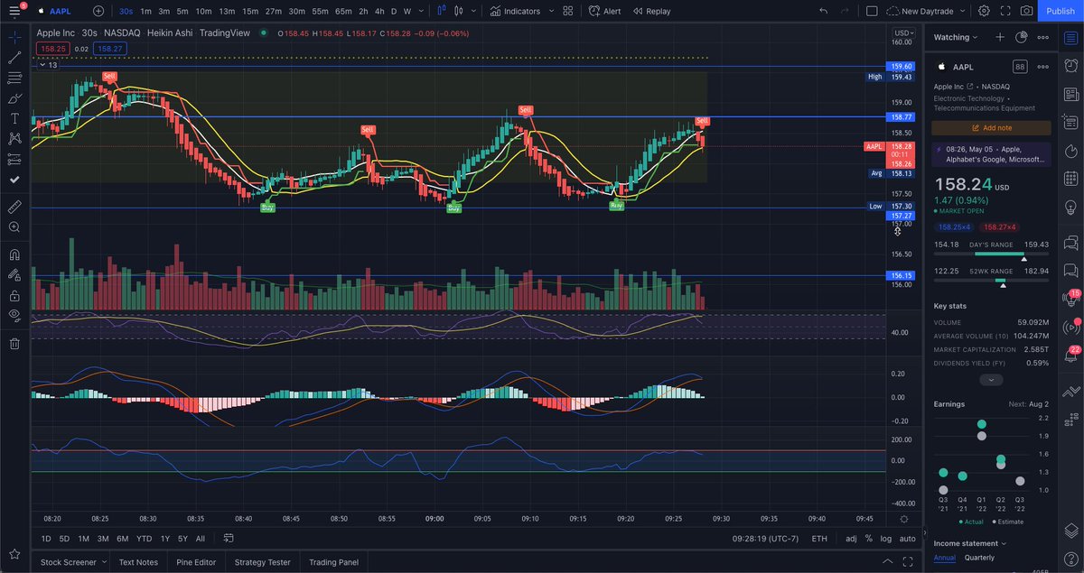Activate the Zoom in tool
The height and width of the screenshot is (573, 1084).
(14, 227)
